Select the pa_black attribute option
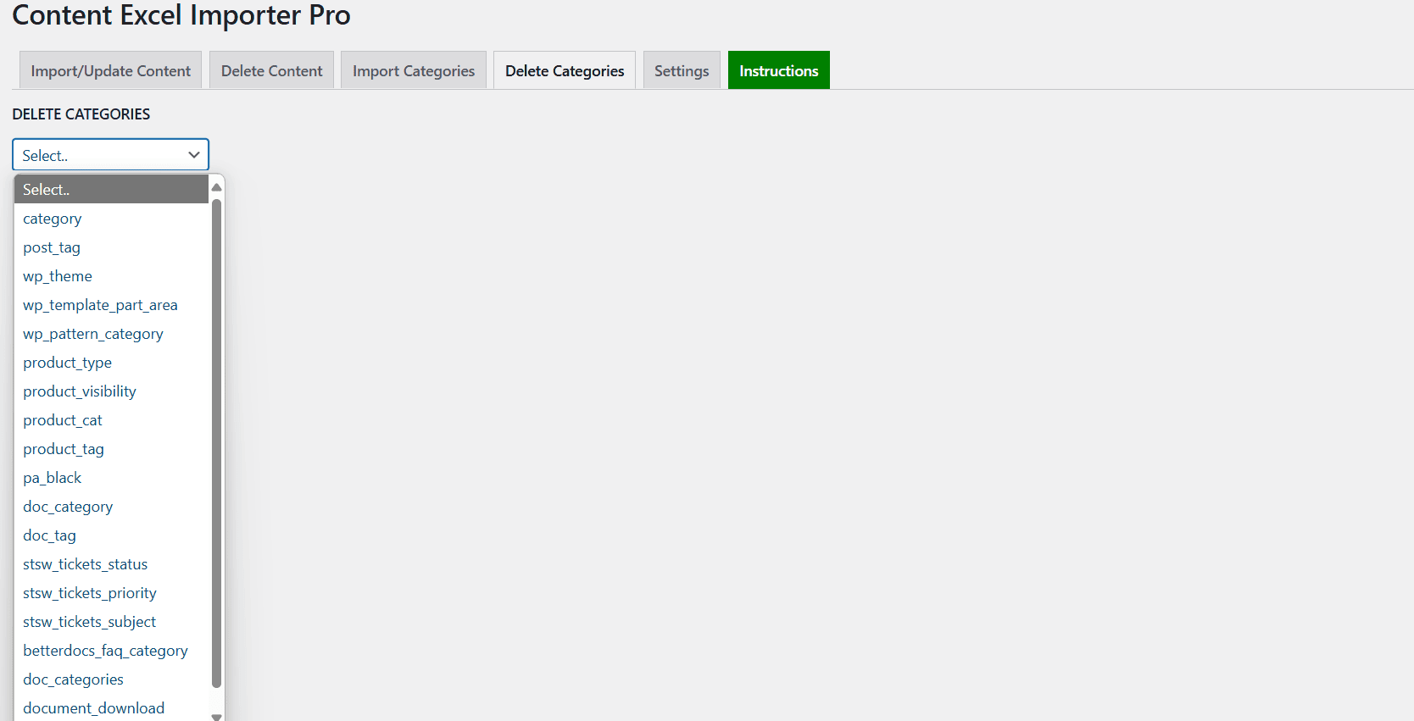Image resolution: width=1414 pixels, height=721 pixels. [x=111, y=478]
